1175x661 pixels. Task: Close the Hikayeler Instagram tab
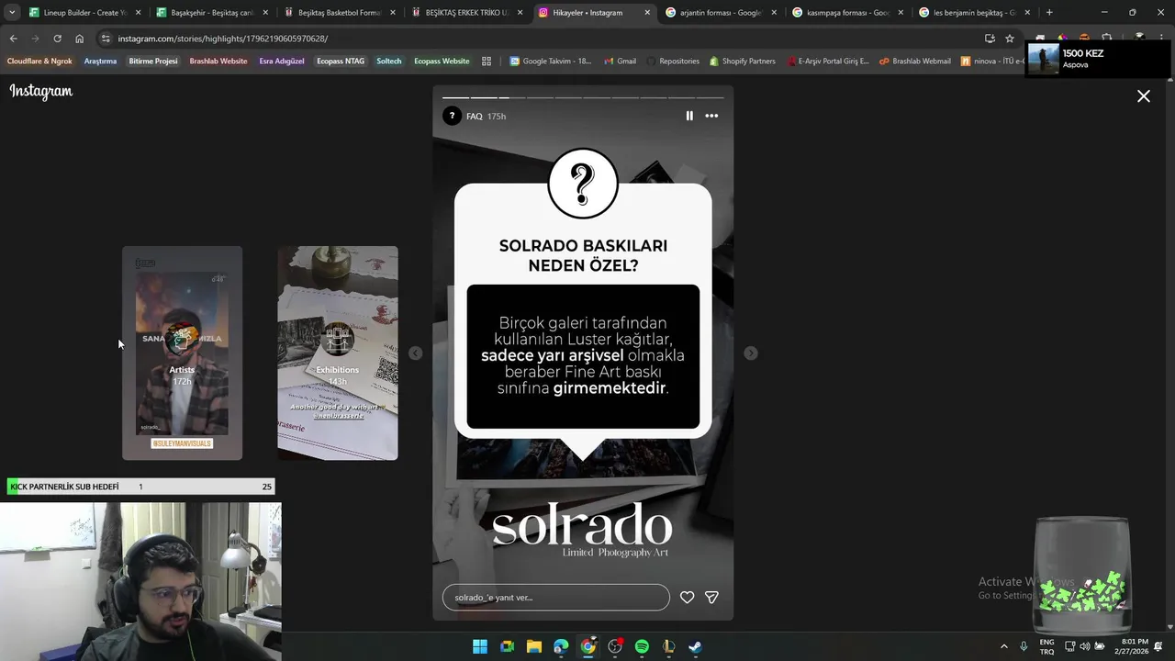647,13
